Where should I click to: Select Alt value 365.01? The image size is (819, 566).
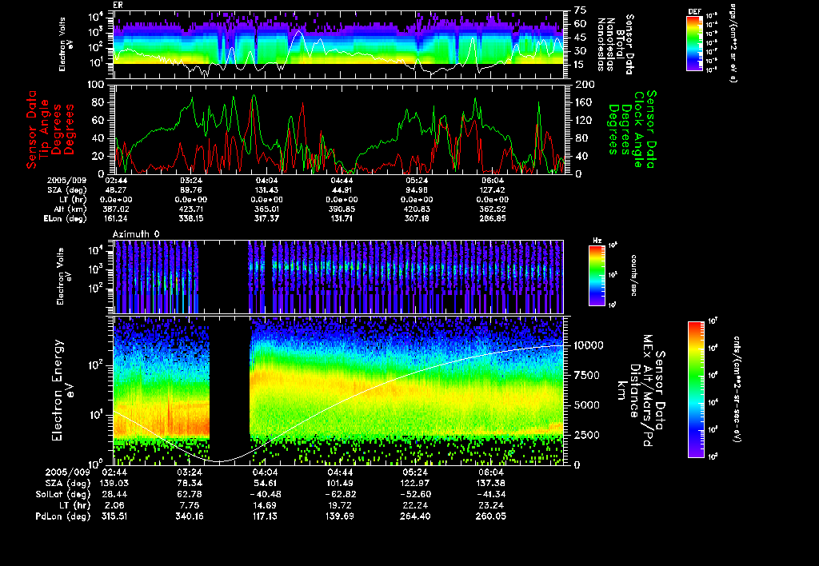[x=266, y=209]
